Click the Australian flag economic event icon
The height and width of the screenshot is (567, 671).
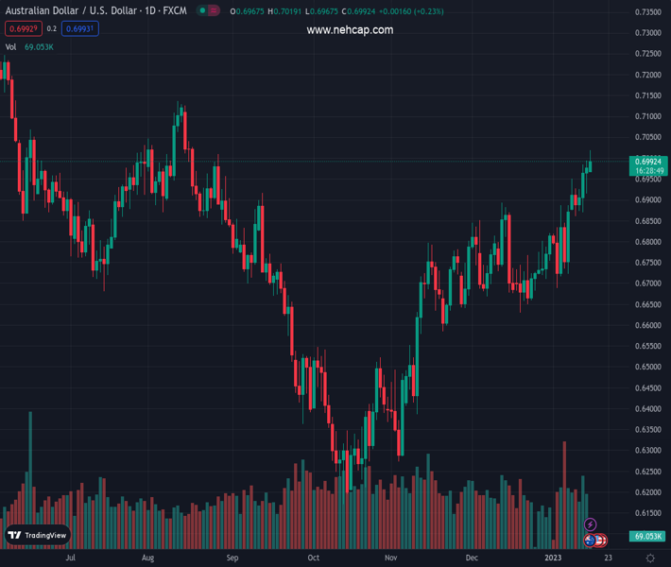(x=590, y=541)
